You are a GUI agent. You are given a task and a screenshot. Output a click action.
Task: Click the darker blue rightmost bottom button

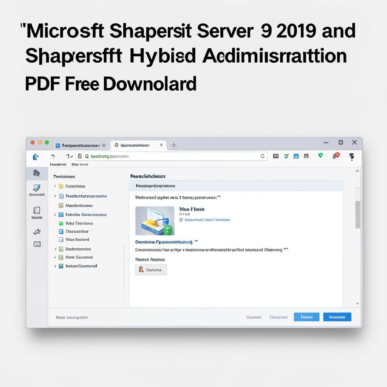click(x=337, y=317)
